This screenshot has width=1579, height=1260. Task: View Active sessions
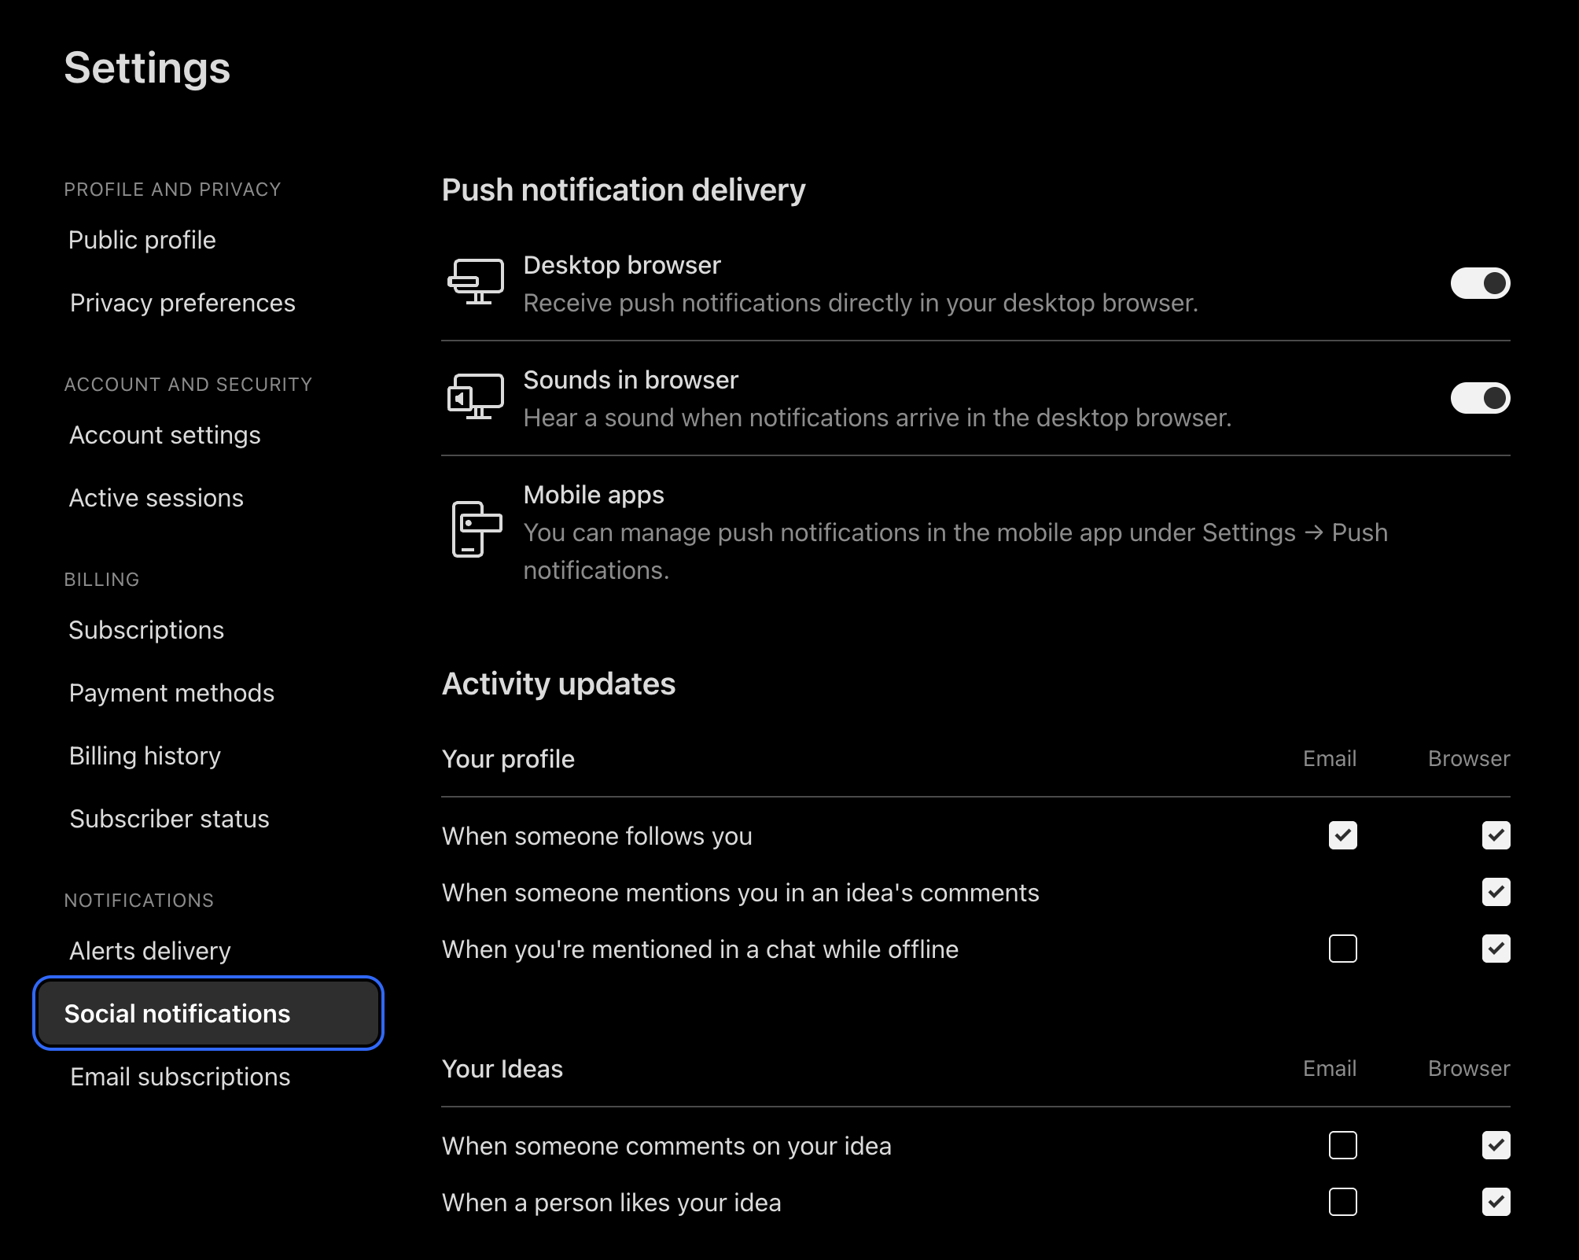[156, 498]
